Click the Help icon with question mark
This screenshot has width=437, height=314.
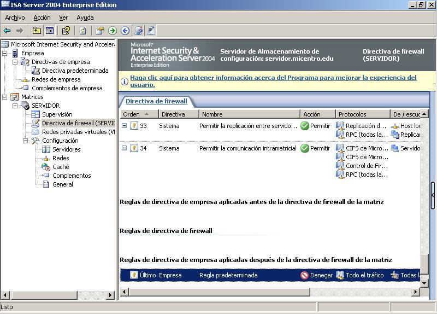66,31
